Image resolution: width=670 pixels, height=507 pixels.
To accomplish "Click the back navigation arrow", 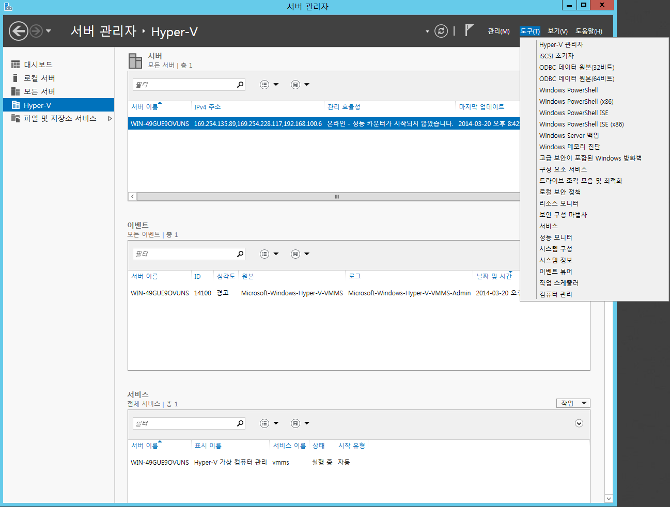I will (19, 31).
